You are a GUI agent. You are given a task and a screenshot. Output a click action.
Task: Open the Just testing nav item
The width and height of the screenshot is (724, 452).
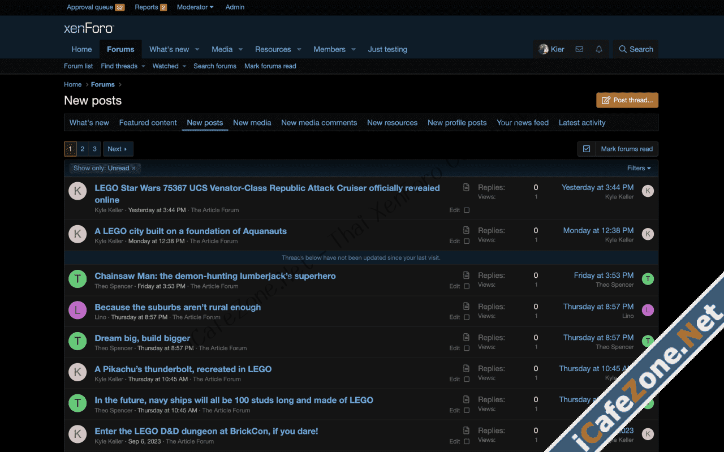tap(387, 50)
